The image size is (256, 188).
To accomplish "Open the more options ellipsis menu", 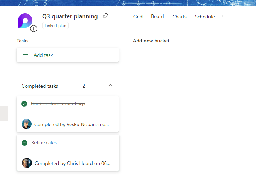I will click(224, 16).
